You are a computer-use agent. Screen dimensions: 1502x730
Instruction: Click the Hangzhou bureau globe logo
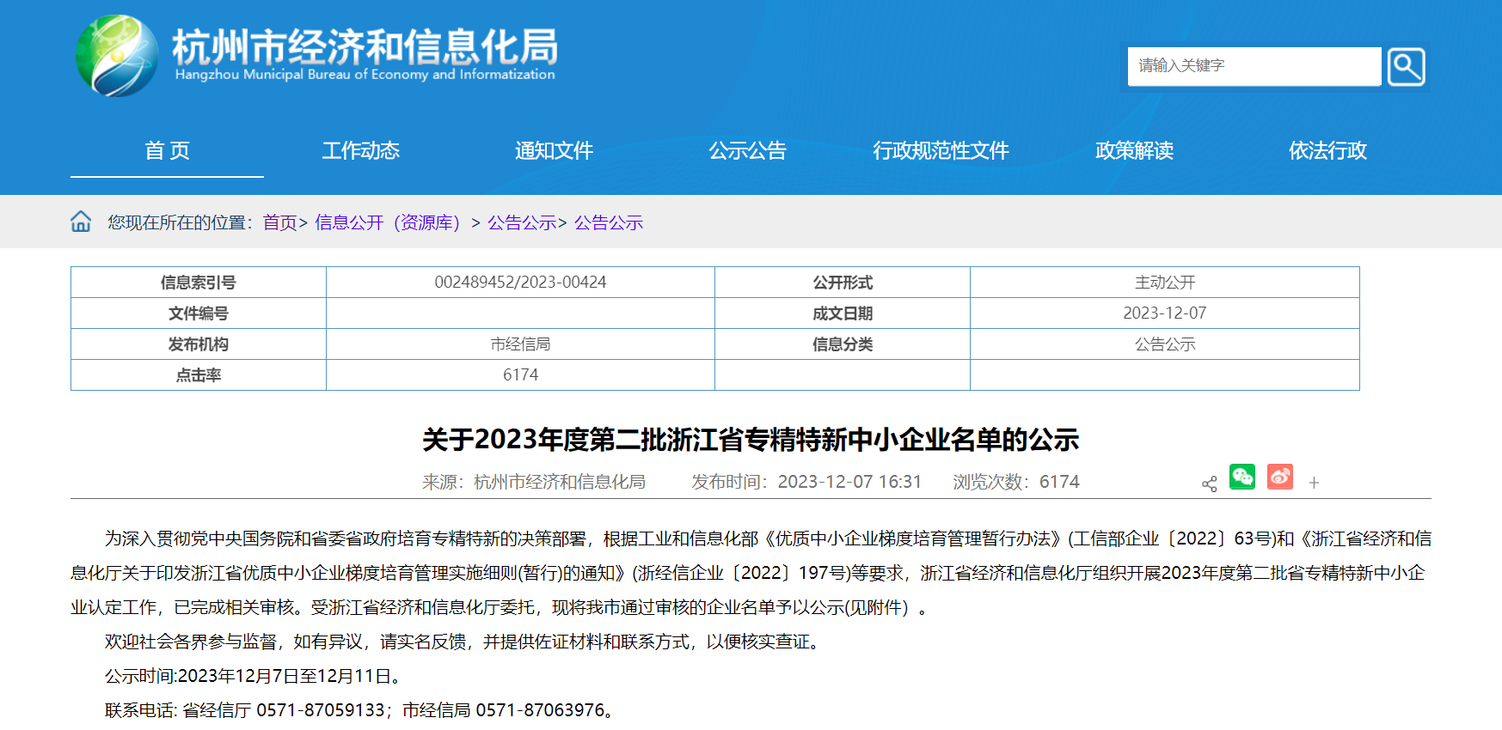[x=117, y=56]
